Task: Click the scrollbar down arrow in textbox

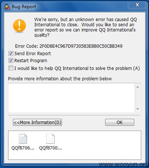Action: point(138,109)
